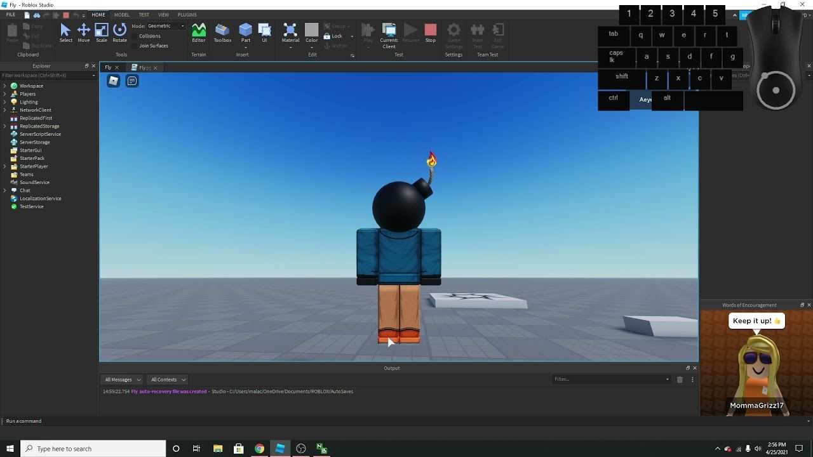Open Chrome from the taskbar
The image size is (813, 457).
tap(259, 449)
